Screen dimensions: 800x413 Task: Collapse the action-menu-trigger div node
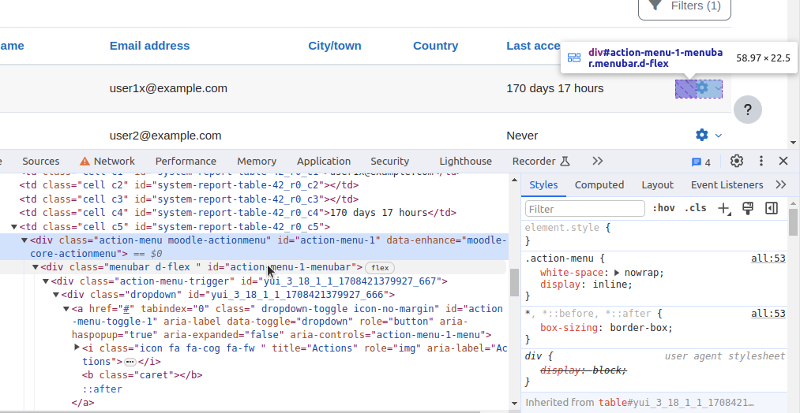pos(45,281)
